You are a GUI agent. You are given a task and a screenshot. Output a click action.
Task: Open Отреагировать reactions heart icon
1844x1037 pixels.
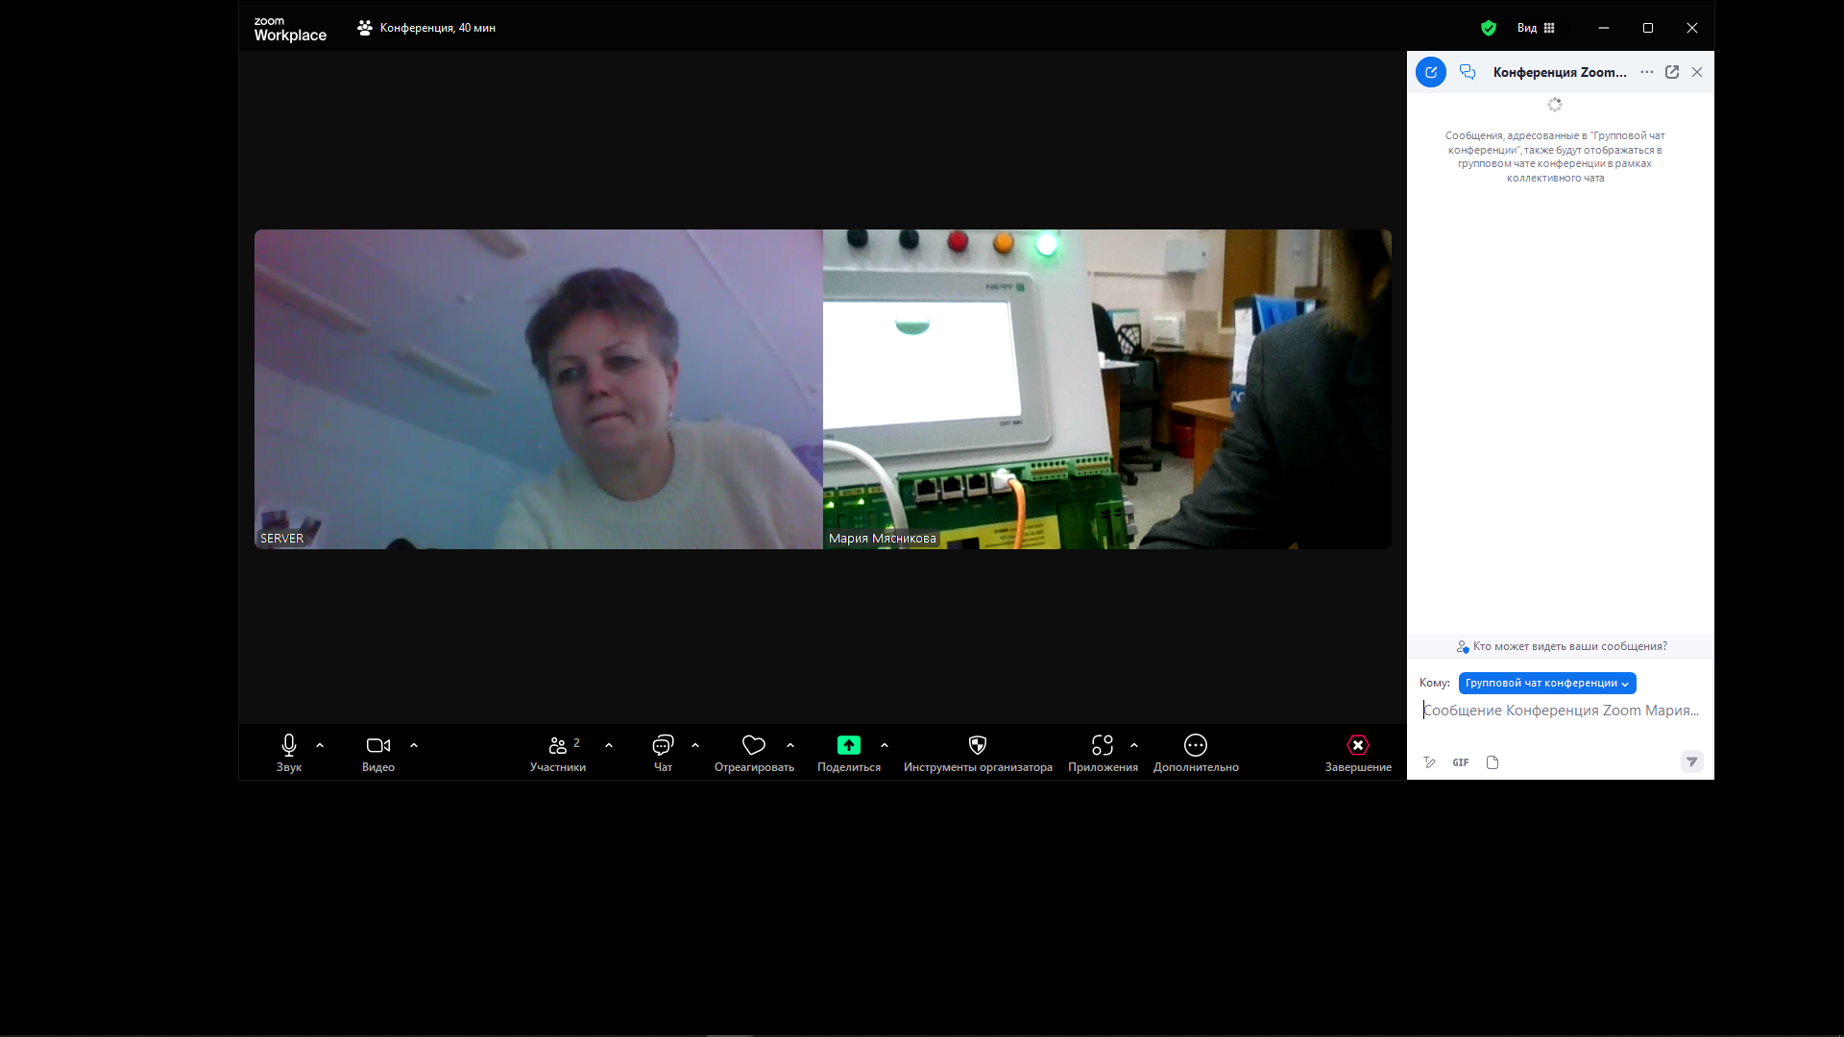[x=754, y=745]
